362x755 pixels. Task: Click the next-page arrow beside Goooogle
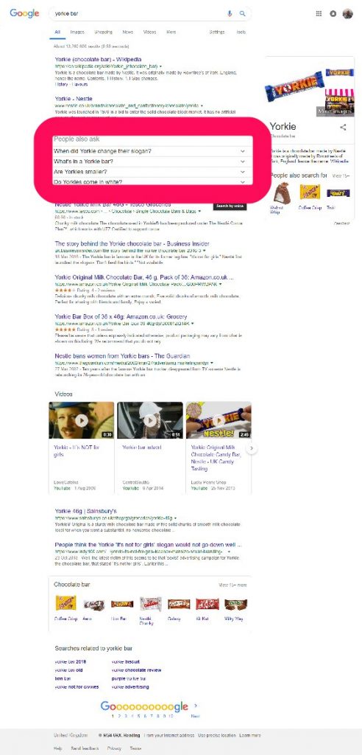coord(195,706)
